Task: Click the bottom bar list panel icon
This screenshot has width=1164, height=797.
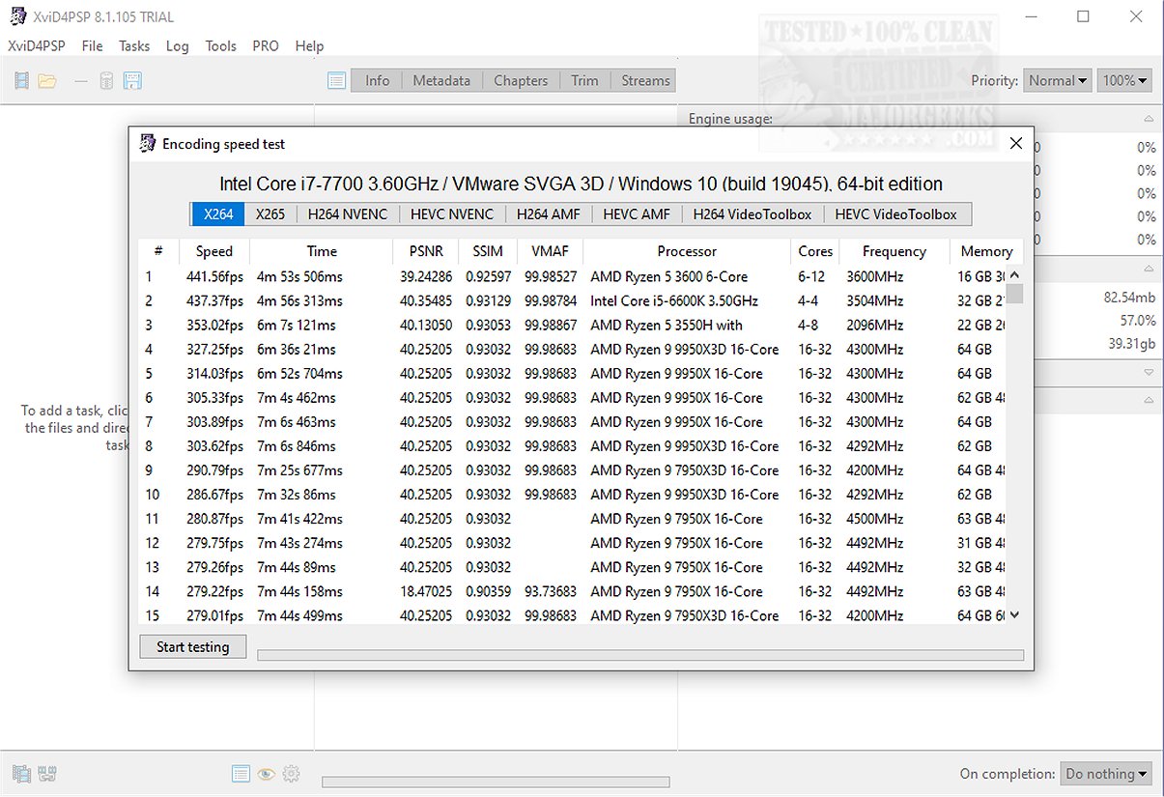Action: pos(241,774)
